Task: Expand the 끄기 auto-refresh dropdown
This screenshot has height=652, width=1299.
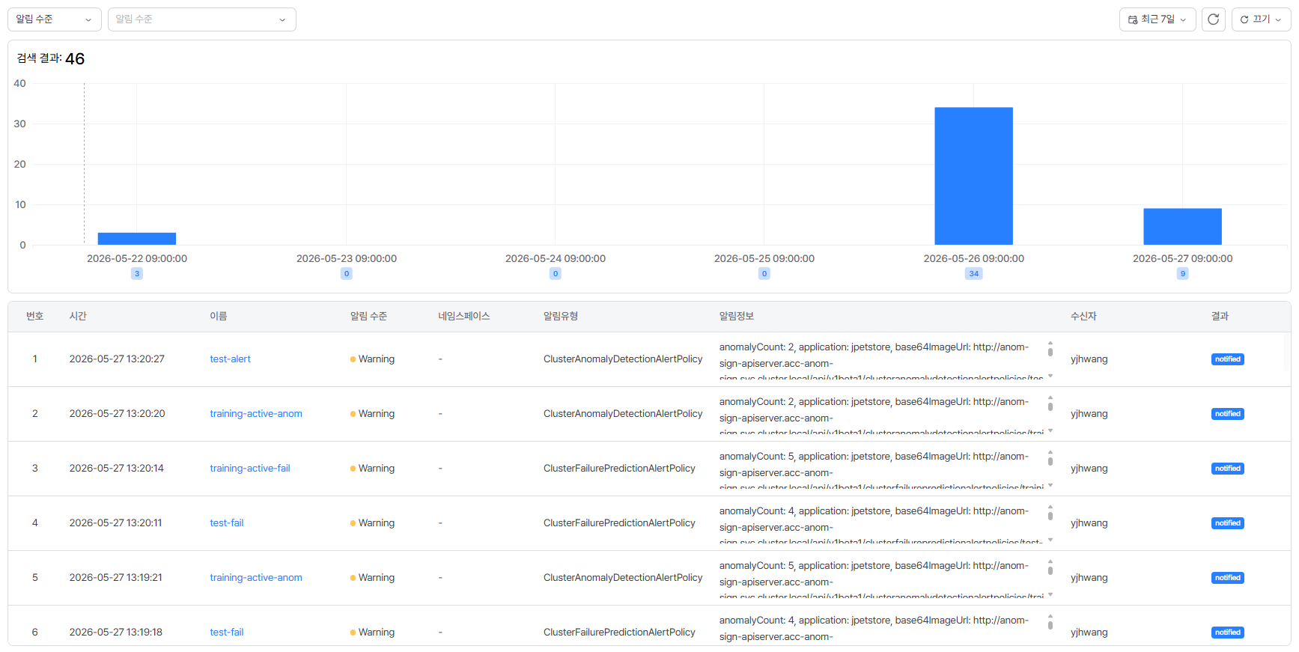Action: point(1261,19)
